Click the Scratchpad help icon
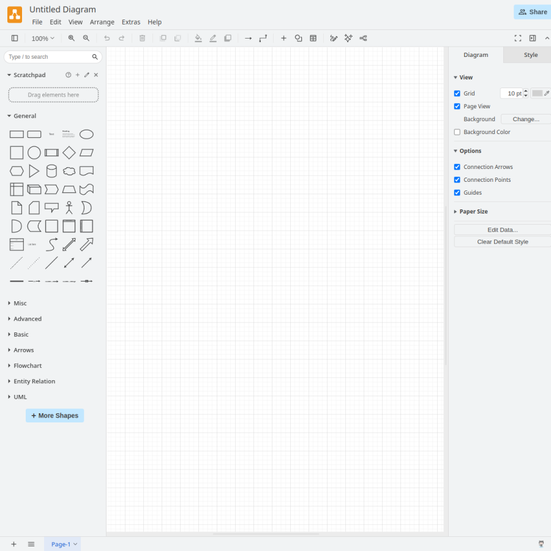 coord(68,75)
